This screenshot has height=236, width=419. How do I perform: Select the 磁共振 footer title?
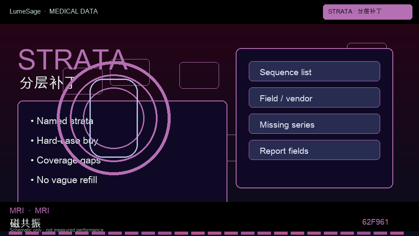click(x=25, y=223)
